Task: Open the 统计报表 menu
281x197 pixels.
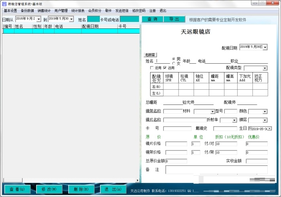Action: click(x=78, y=11)
